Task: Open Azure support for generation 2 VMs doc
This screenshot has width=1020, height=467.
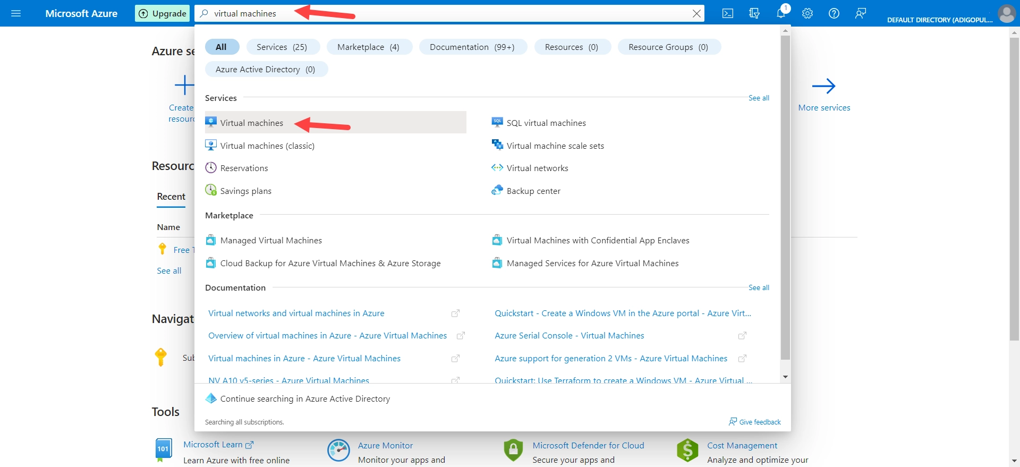Action: coord(611,359)
